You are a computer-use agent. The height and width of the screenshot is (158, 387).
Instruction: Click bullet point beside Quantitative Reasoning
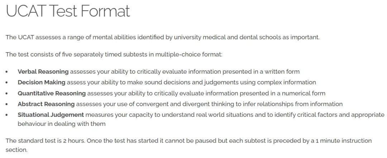pyautogui.click(x=7, y=94)
